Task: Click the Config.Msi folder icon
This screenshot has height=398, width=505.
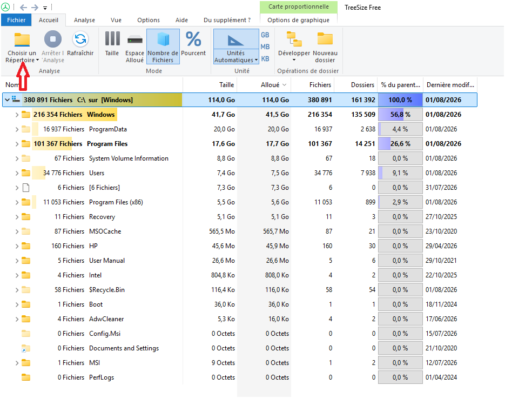Action: pyautogui.click(x=26, y=334)
